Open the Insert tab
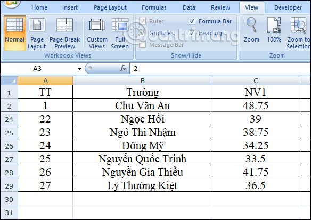This screenshot has width=311, height=220. tap(70, 7)
